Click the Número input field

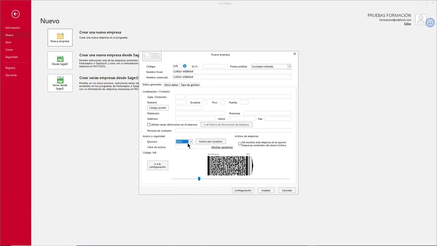(181, 102)
